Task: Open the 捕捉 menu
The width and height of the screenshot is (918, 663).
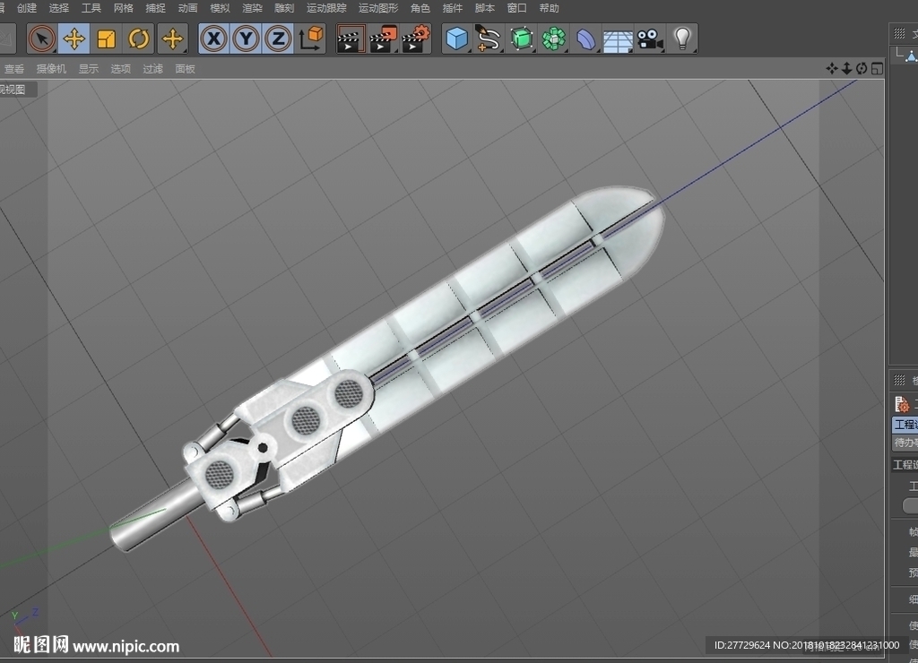Action: pyautogui.click(x=155, y=8)
